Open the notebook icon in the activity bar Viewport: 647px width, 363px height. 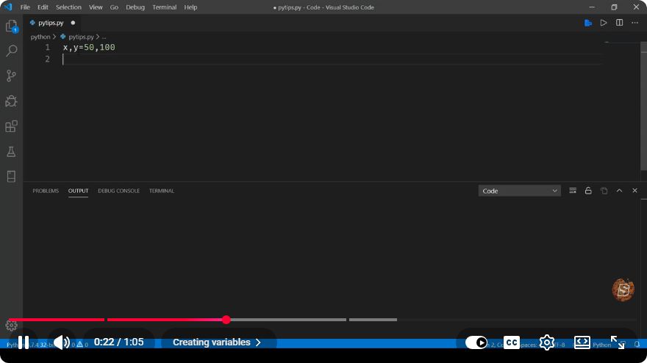(x=12, y=176)
